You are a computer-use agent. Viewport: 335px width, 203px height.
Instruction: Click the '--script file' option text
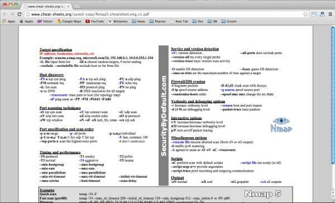click(248, 163)
